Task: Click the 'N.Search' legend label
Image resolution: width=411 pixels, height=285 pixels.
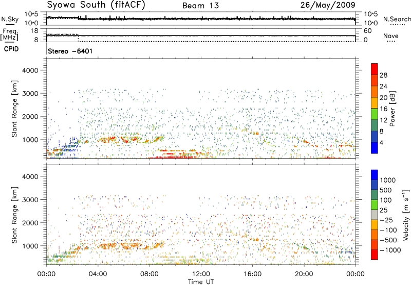Action: 397,19
